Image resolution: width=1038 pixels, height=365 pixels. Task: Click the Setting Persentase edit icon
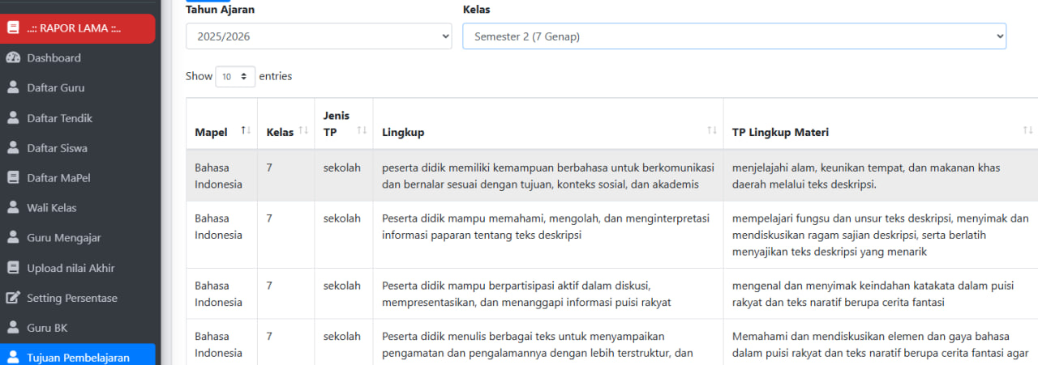[12, 298]
